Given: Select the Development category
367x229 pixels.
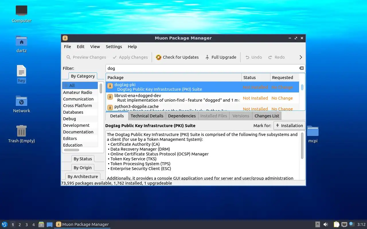Looking at the screenshot, I should 80,125.
